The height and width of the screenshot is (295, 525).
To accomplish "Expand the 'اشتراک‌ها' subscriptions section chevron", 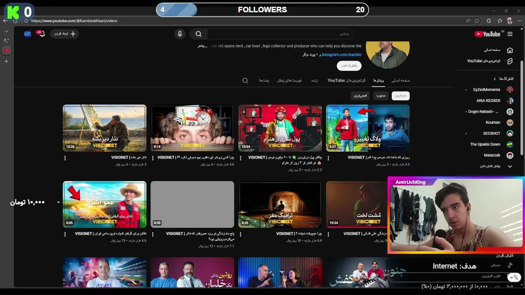I will tap(495, 79).
